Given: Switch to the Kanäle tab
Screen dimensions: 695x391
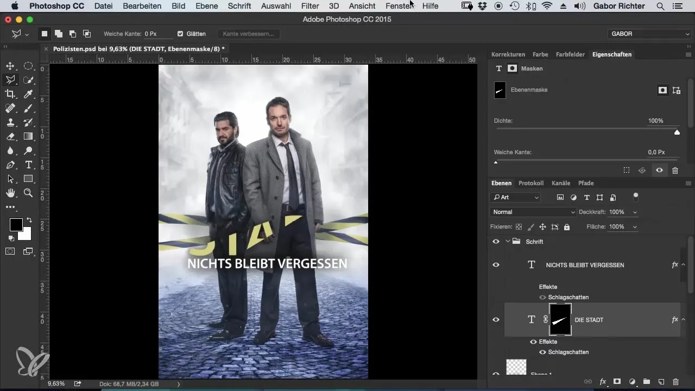Looking at the screenshot, I should tap(560, 183).
